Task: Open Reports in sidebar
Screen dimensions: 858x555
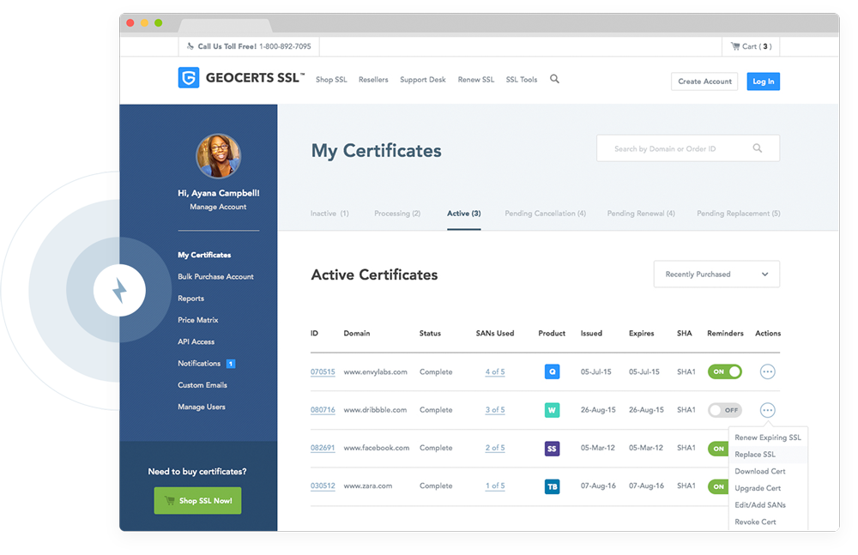Action: pos(190,299)
